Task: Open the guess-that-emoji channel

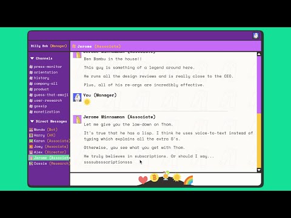Action: coord(49,95)
